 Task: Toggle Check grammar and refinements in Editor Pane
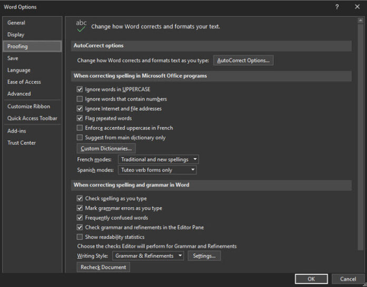[80, 227]
